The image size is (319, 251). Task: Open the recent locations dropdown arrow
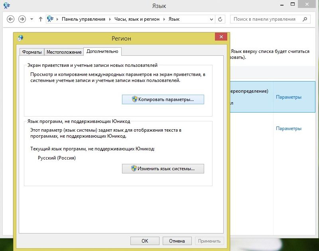click(32, 19)
